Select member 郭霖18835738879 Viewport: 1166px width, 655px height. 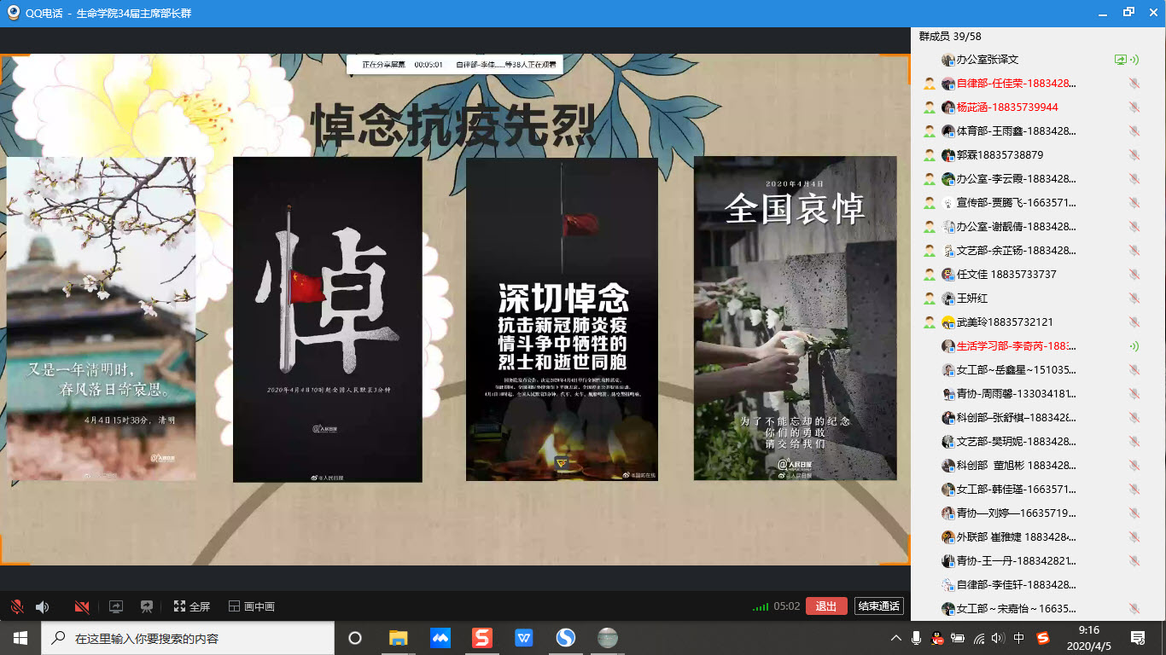coord(1000,155)
